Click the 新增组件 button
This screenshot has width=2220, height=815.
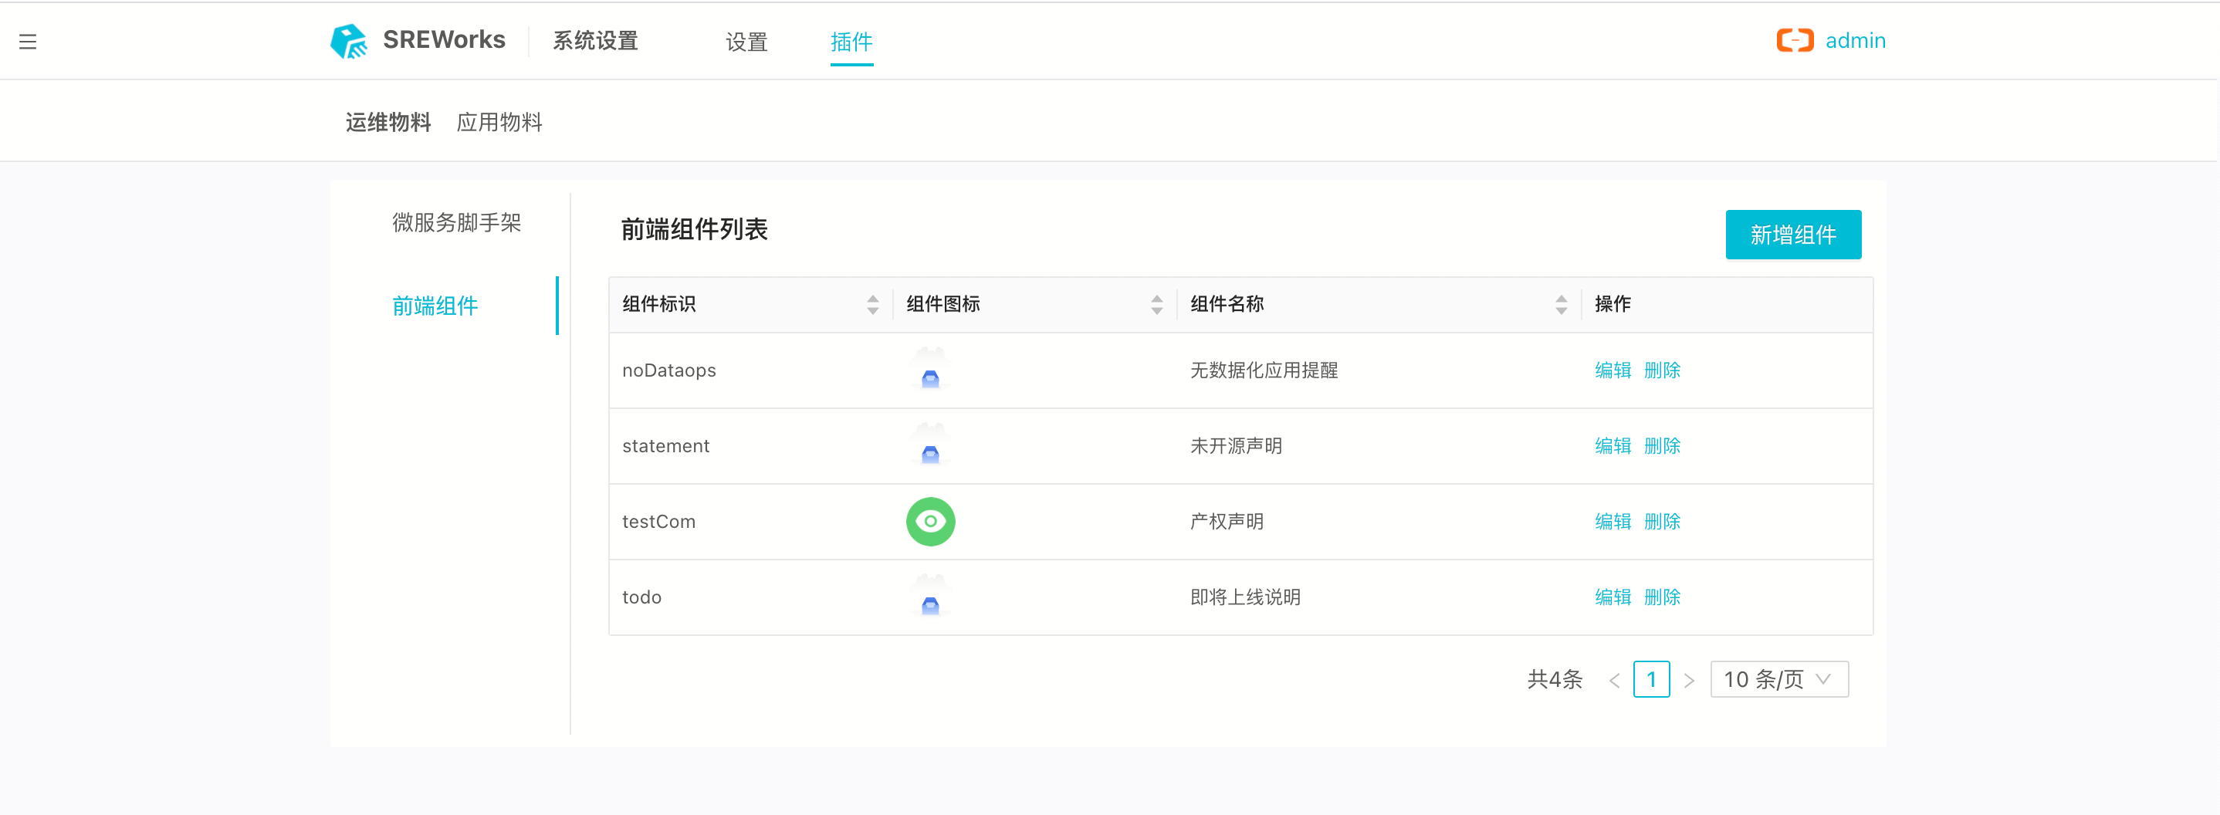click(x=1793, y=234)
